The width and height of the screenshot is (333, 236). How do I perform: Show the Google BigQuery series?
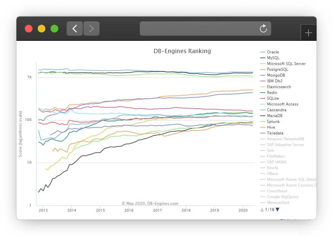279,197
